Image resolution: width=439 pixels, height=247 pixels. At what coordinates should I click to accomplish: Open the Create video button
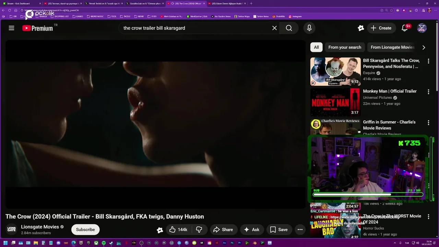click(381, 28)
